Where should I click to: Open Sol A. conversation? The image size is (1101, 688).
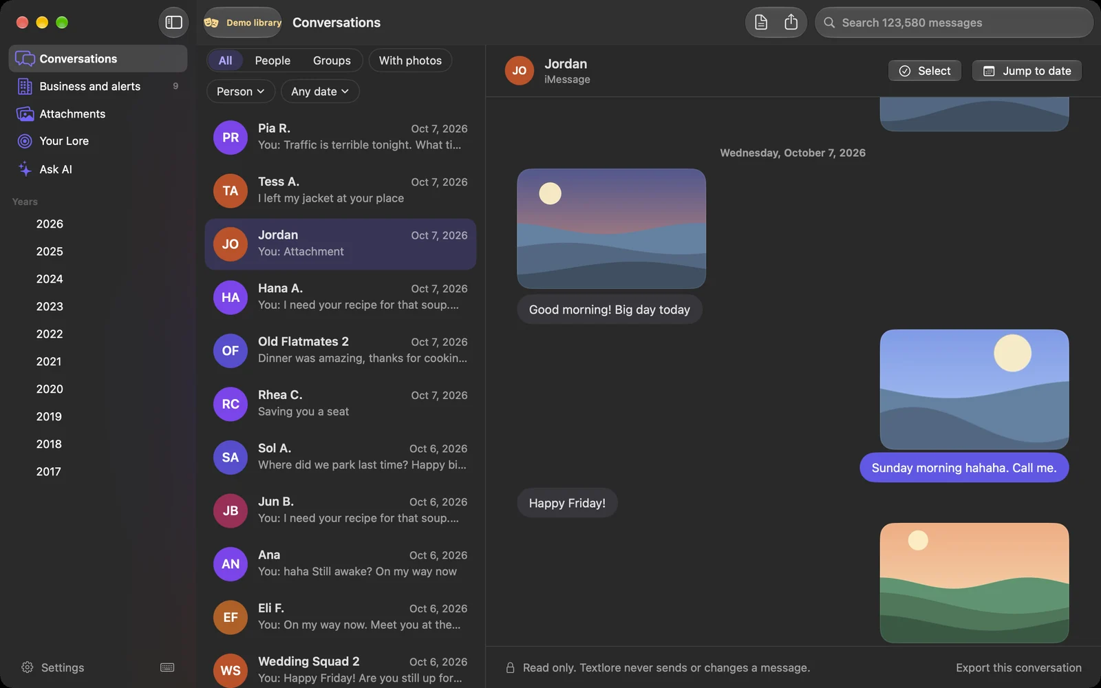(x=341, y=457)
